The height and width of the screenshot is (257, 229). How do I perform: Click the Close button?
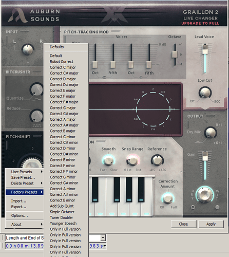183,224
